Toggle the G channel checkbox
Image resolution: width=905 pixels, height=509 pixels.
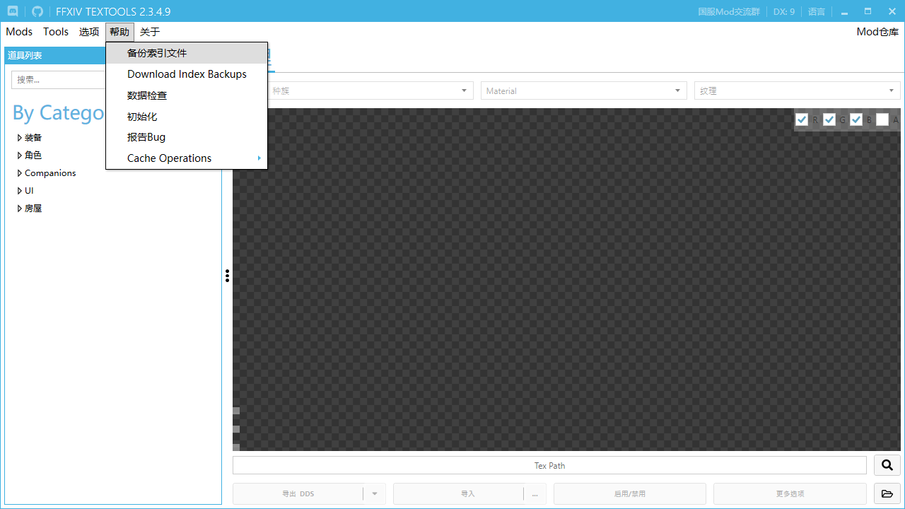[x=829, y=119]
